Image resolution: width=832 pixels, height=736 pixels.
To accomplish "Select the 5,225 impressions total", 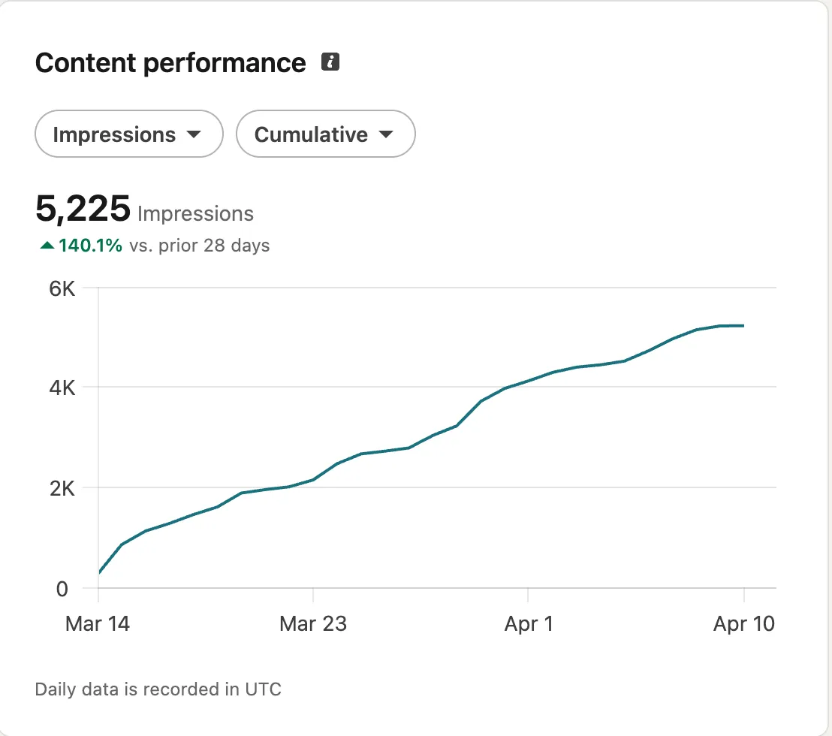I will click(83, 210).
